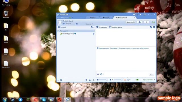Close the TheDark chanel tab
Screen dimensions: 182x102
click(134, 18)
